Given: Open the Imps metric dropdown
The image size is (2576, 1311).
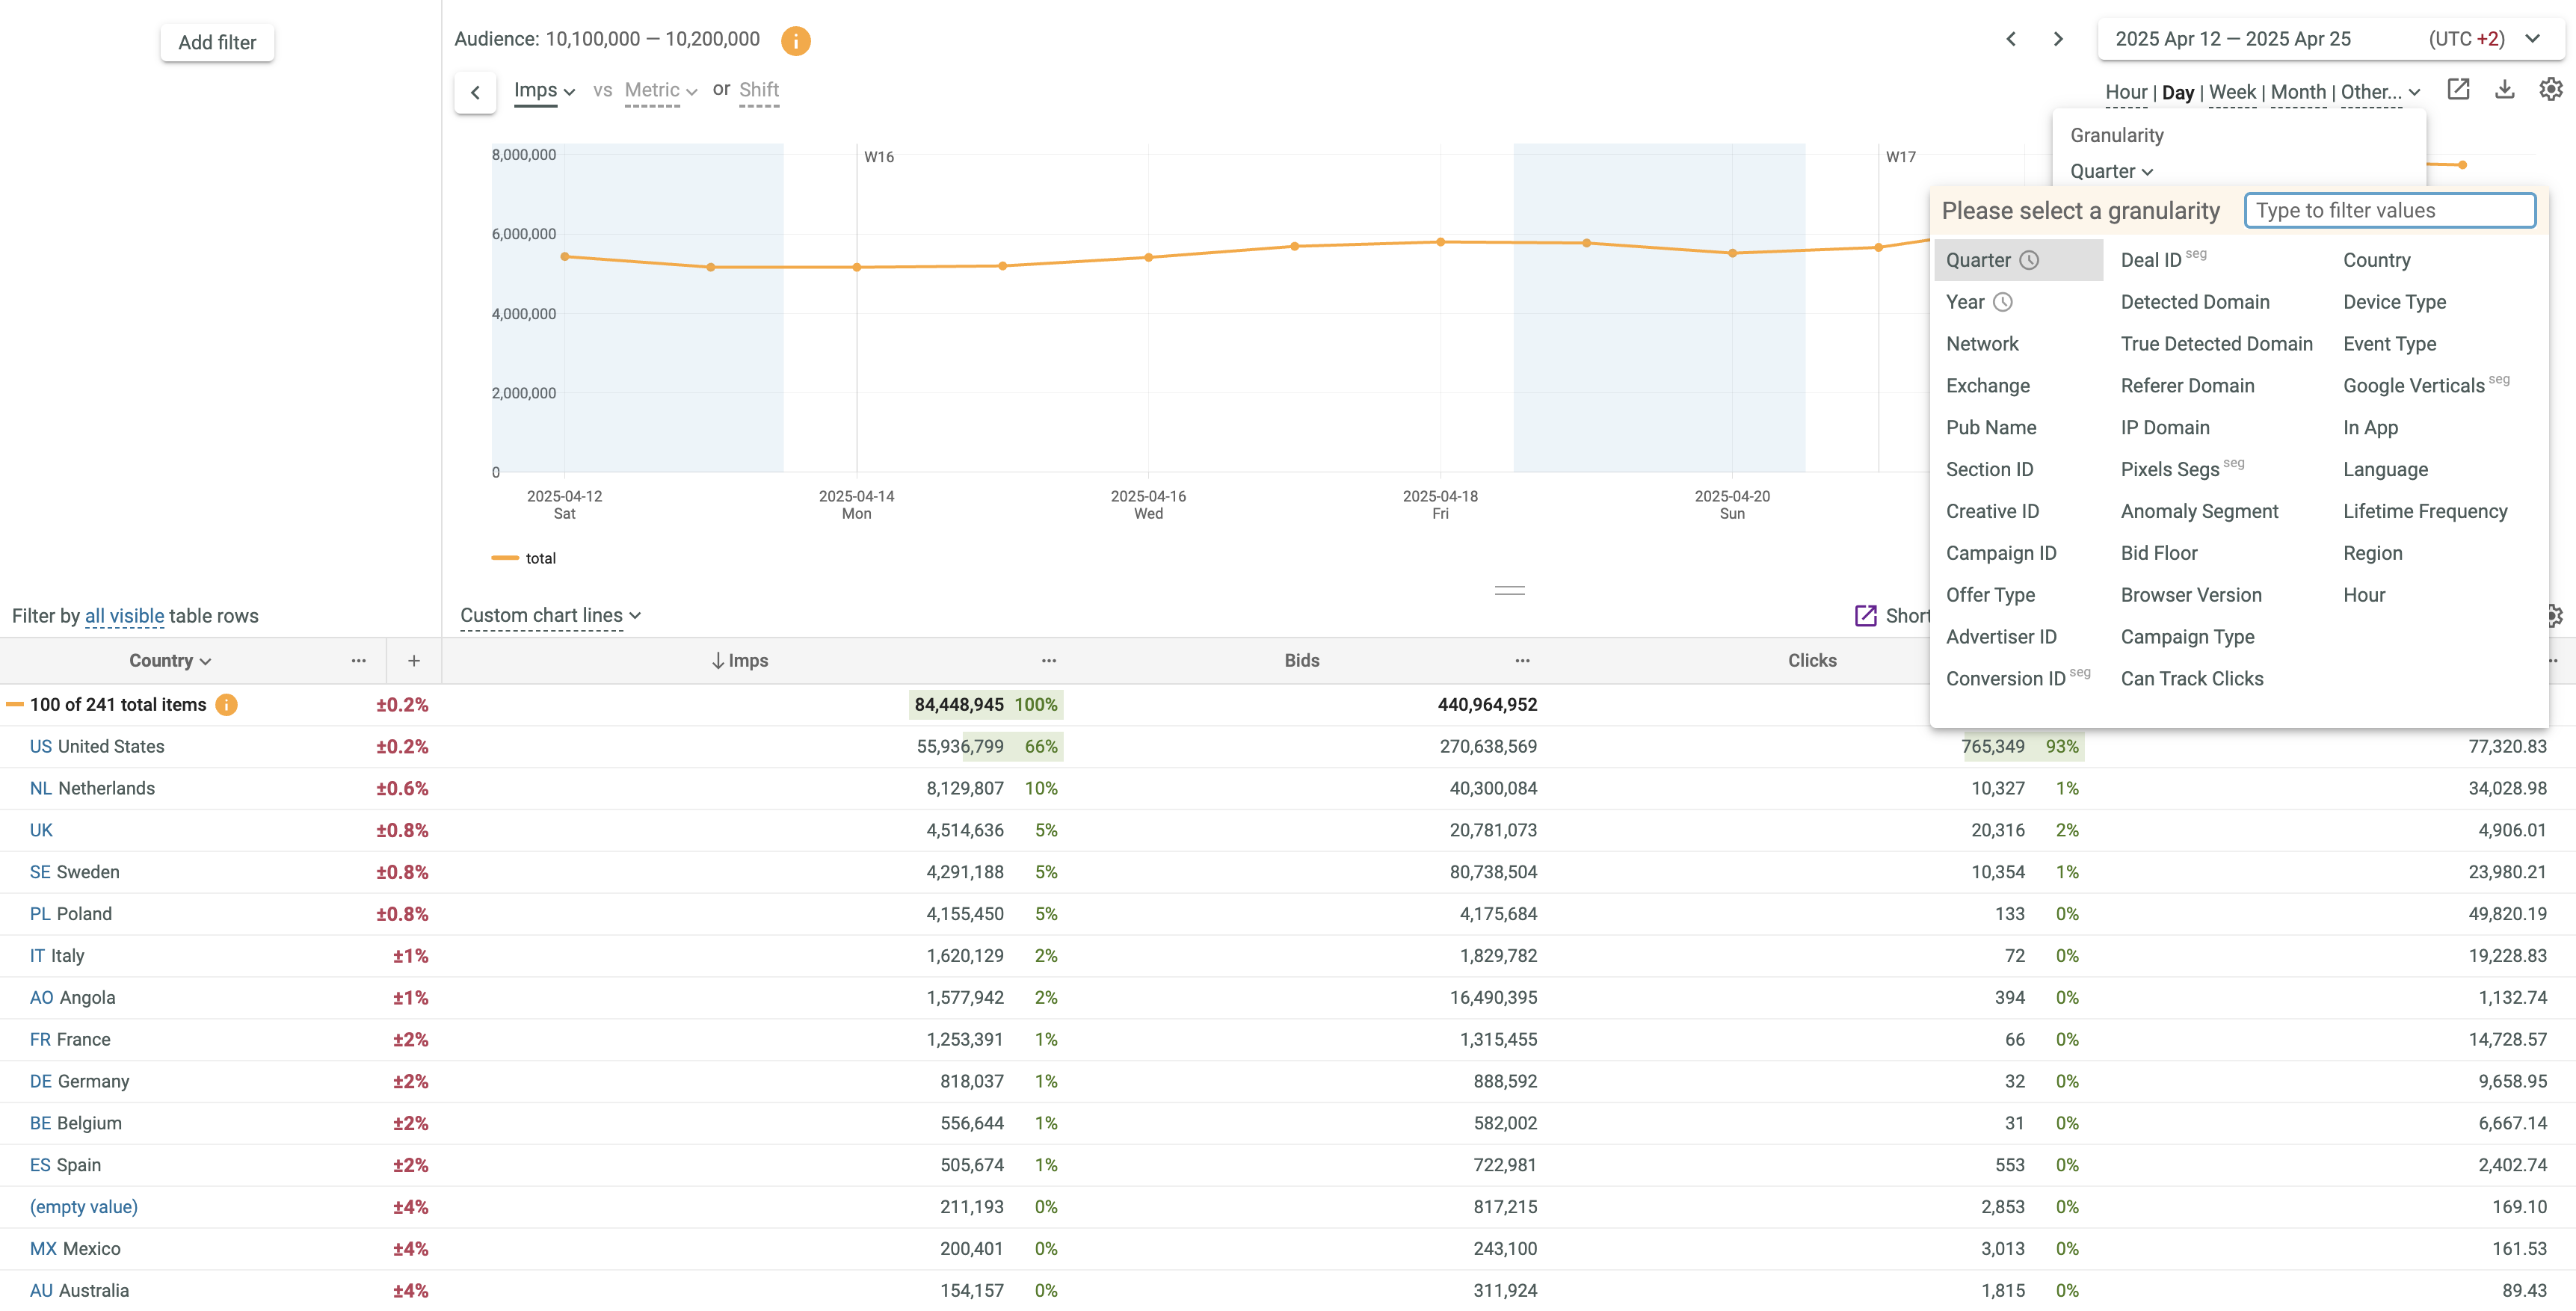Looking at the screenshot, I should (x=543, y=90).
